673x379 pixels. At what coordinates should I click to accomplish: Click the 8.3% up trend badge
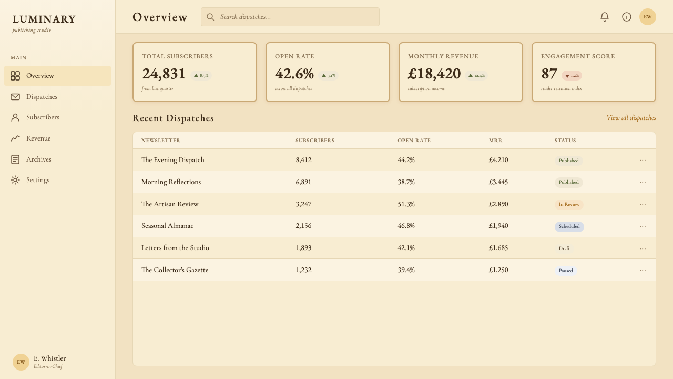click(201, 75)
